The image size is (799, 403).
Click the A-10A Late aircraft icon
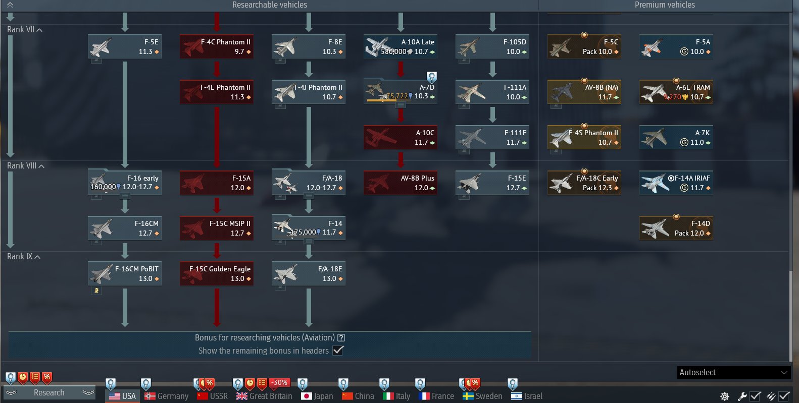tap(379, 47)
